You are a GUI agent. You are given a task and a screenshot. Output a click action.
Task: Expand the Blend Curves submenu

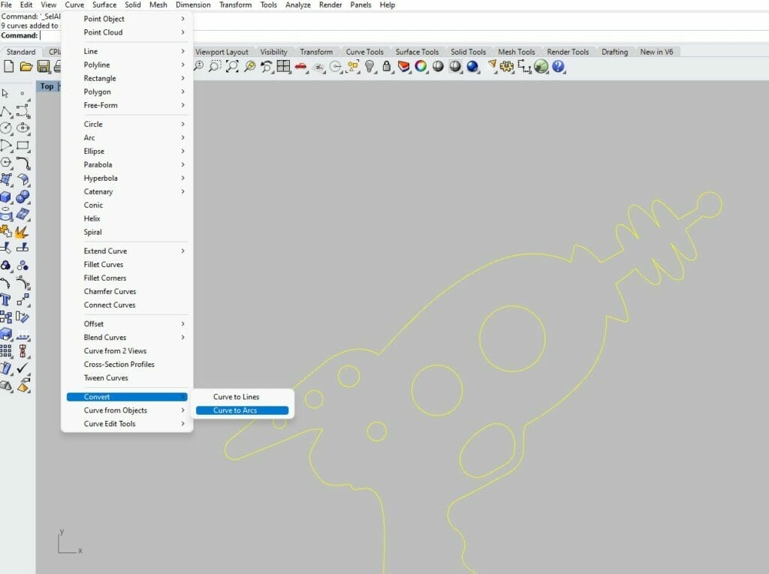pos(127,337)
